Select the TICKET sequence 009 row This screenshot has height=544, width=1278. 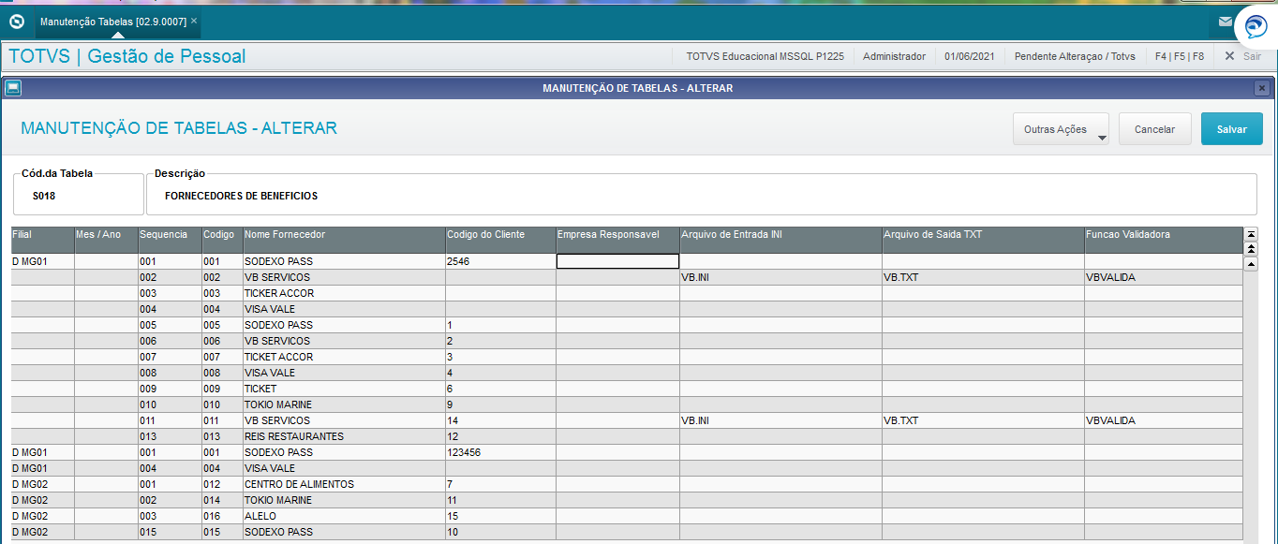pyautogui.click(x=627, y=389)
